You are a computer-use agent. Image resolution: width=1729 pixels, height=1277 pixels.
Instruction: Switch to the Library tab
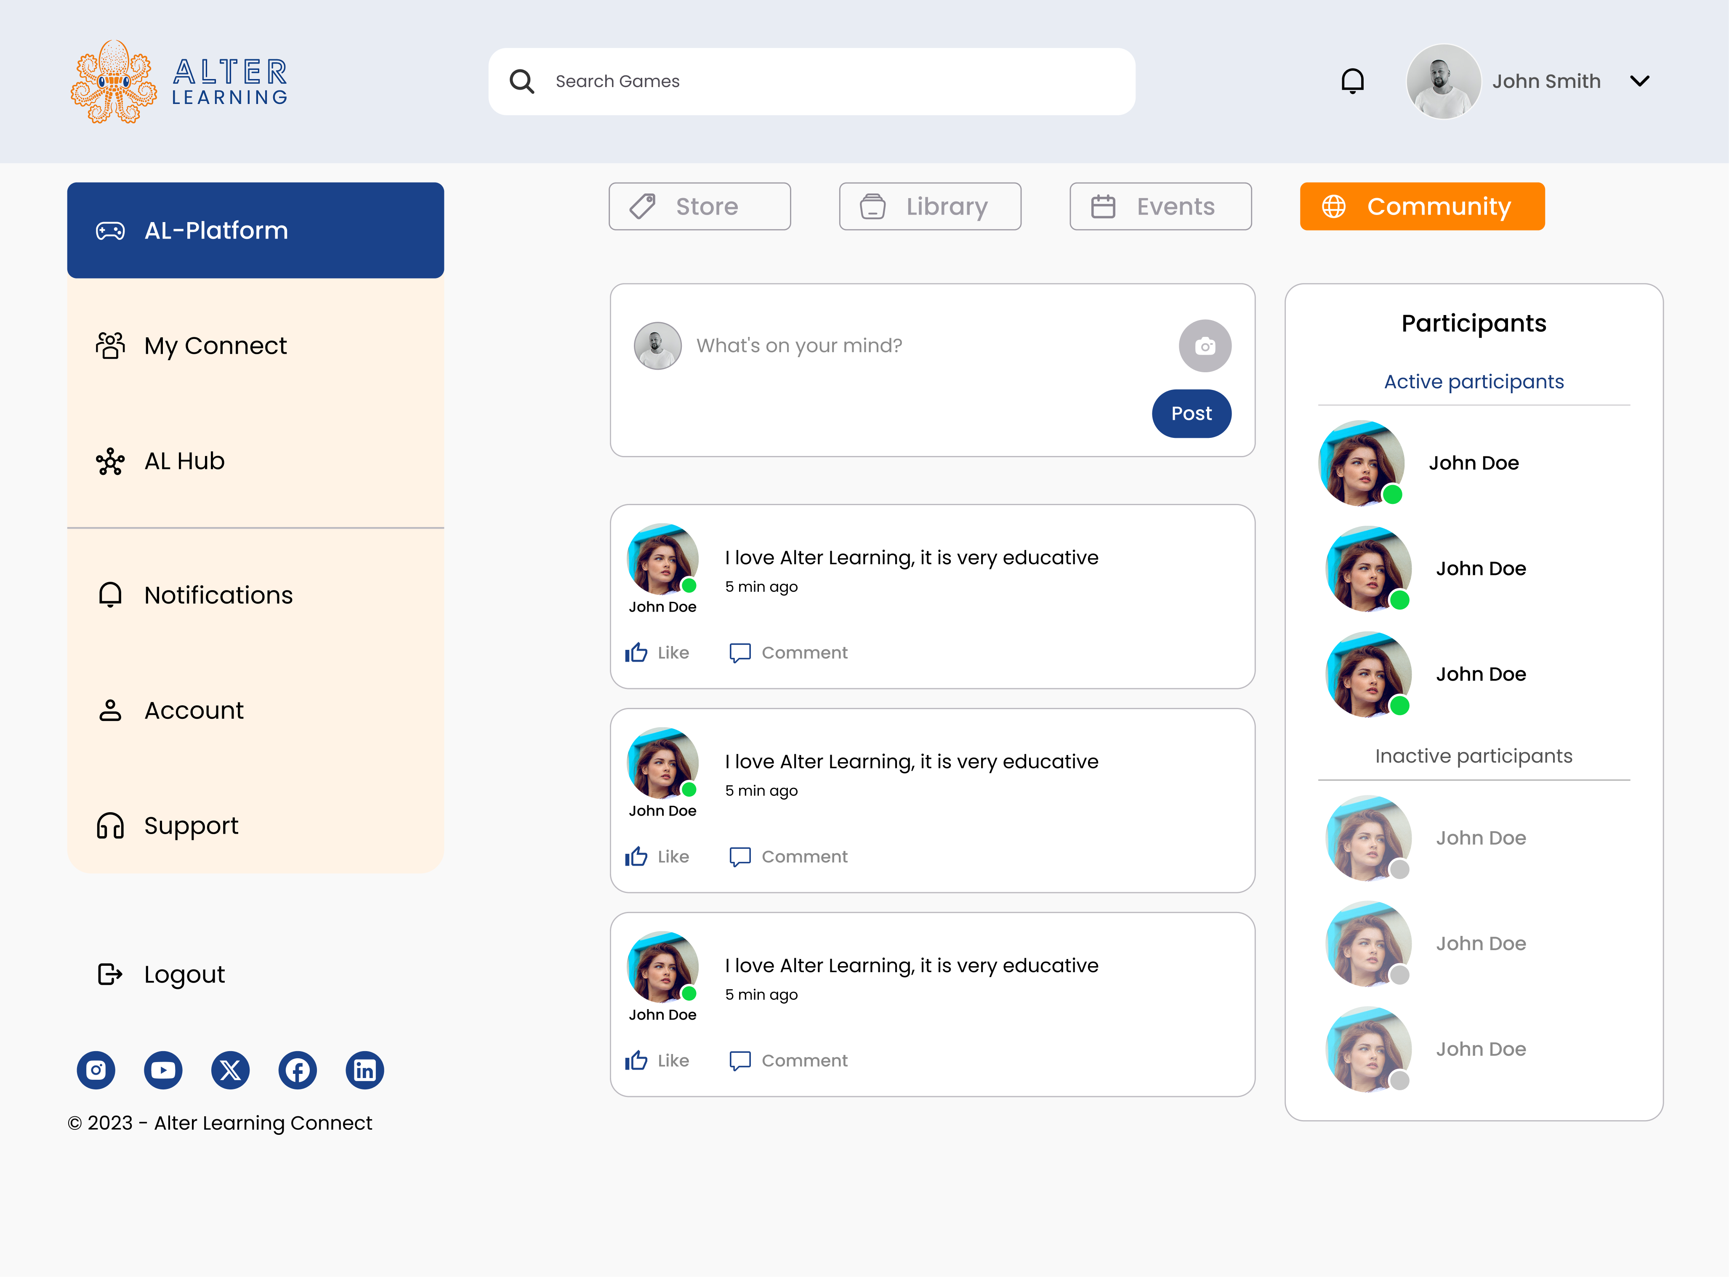(x=930, y=206)
